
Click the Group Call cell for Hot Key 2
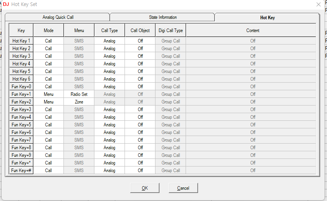(171, 49)
